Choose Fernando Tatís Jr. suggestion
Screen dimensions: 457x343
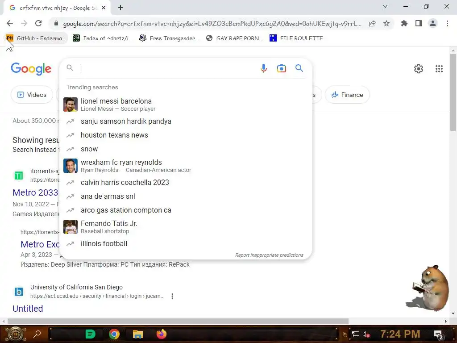point(185,227)
